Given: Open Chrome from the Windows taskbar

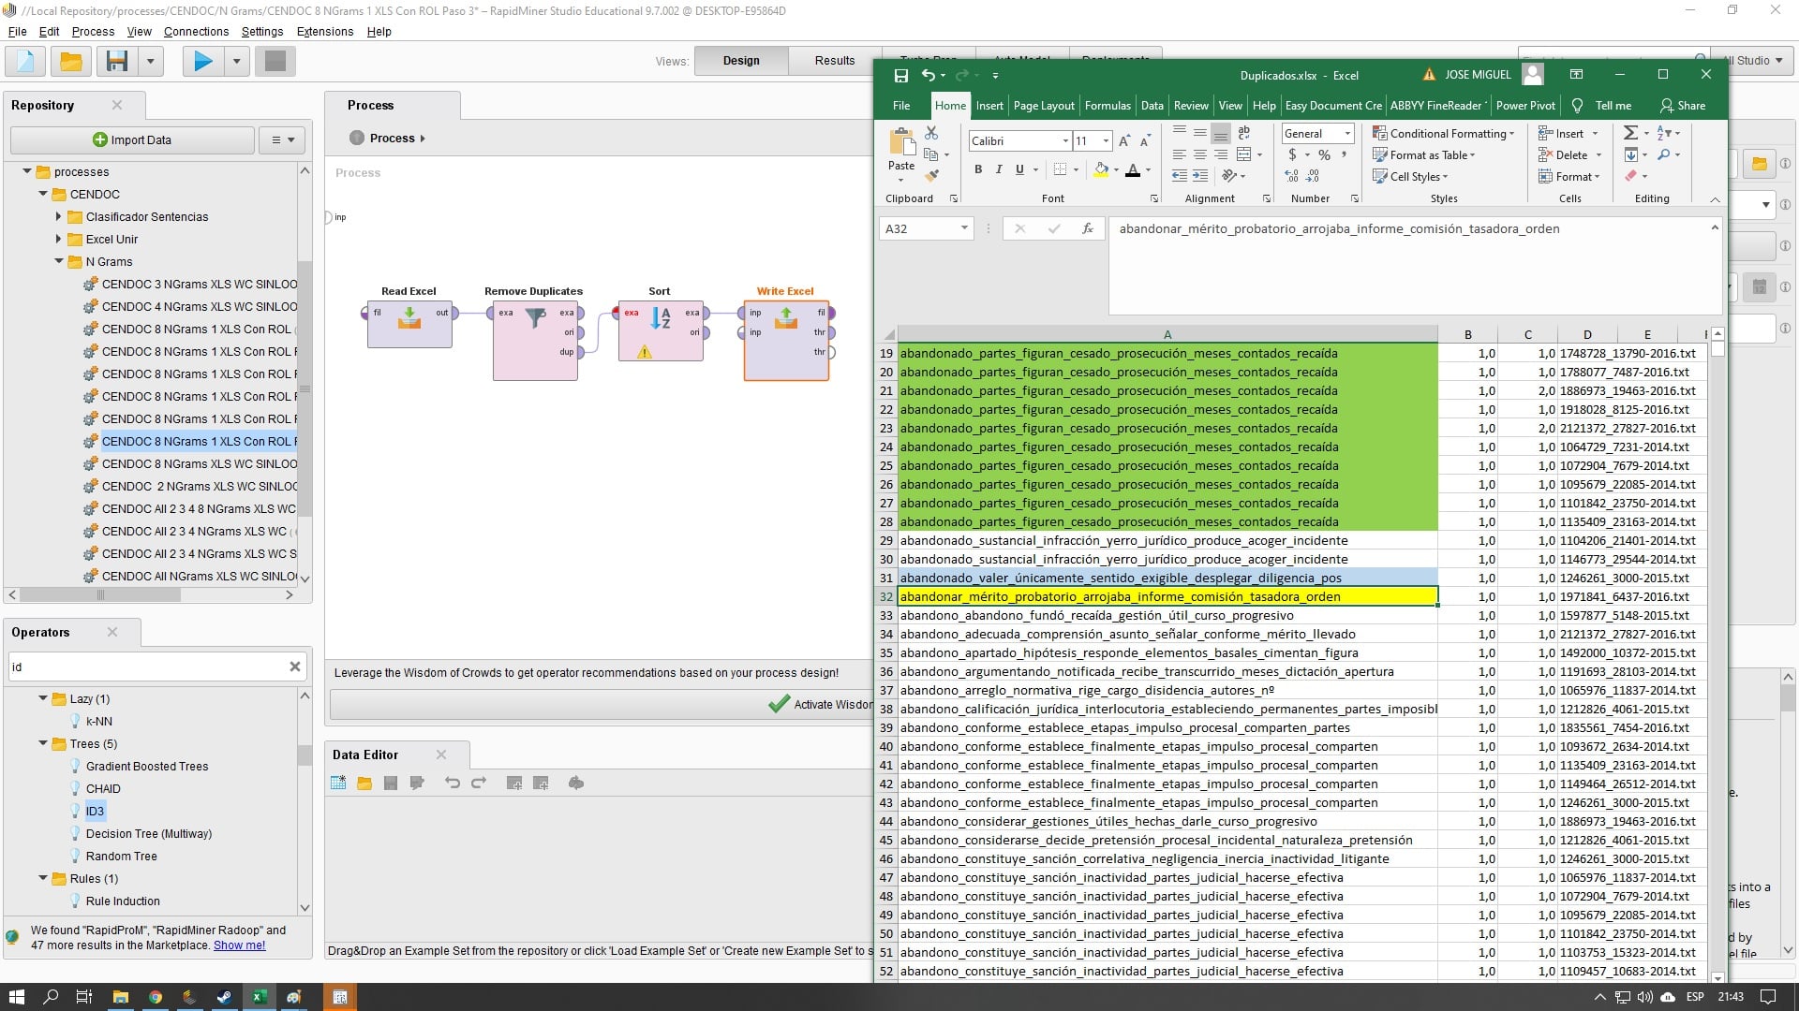Looking at the screenshot, I should [x=156, y=997].
